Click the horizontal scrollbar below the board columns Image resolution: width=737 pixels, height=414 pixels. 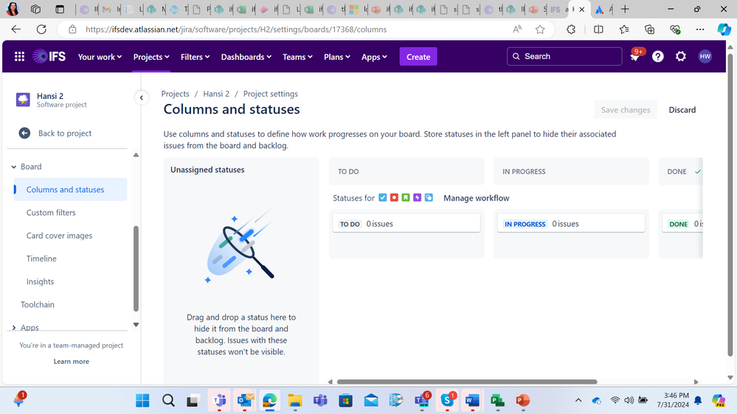tap(467, 382)
